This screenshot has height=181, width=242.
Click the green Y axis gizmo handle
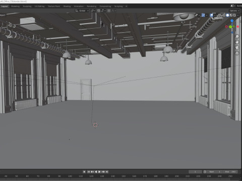click(230, 27)
